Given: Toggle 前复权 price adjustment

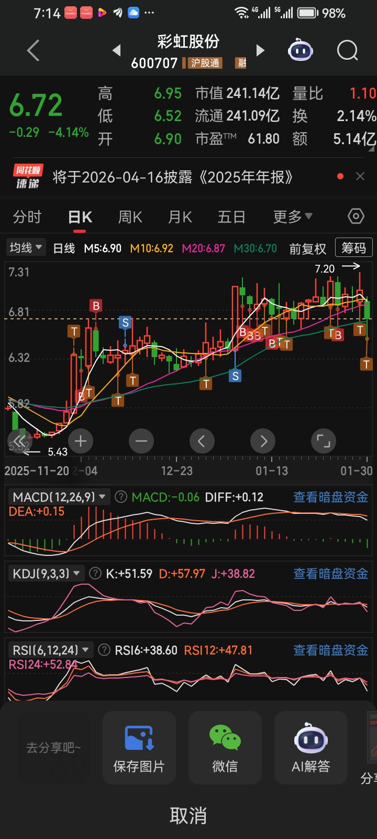Looking at the screenshot, I should (x=308, y=249).
